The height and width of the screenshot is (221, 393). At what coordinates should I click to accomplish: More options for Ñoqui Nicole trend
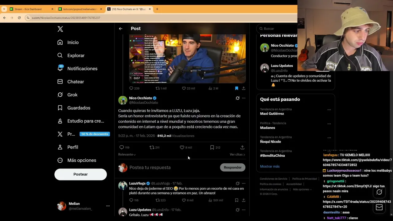329,138
